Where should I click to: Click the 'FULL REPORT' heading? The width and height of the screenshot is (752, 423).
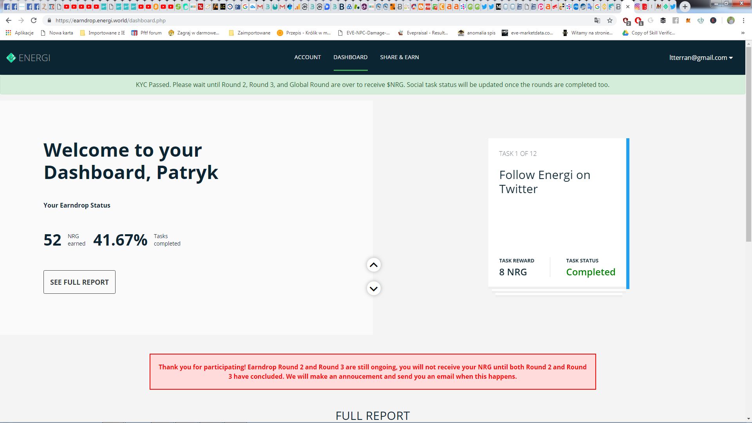373,416
